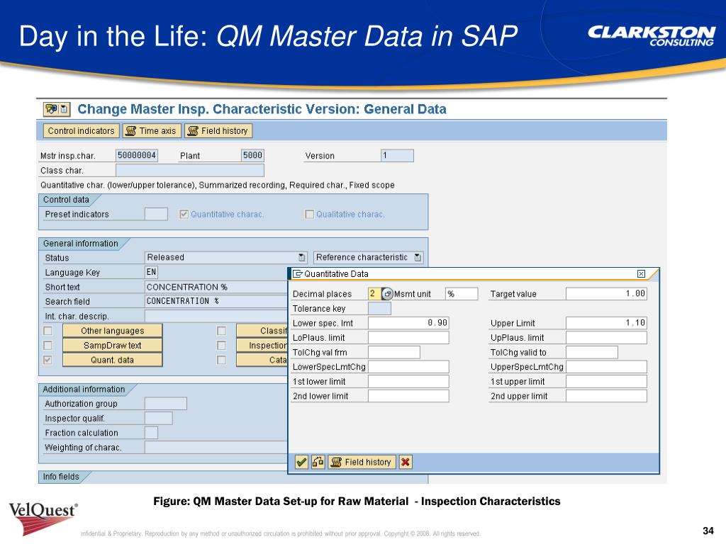The image size is (726, 544).
Task: Click the linked-boxes icon beside the green checkmark
Action: coord(318,462)
